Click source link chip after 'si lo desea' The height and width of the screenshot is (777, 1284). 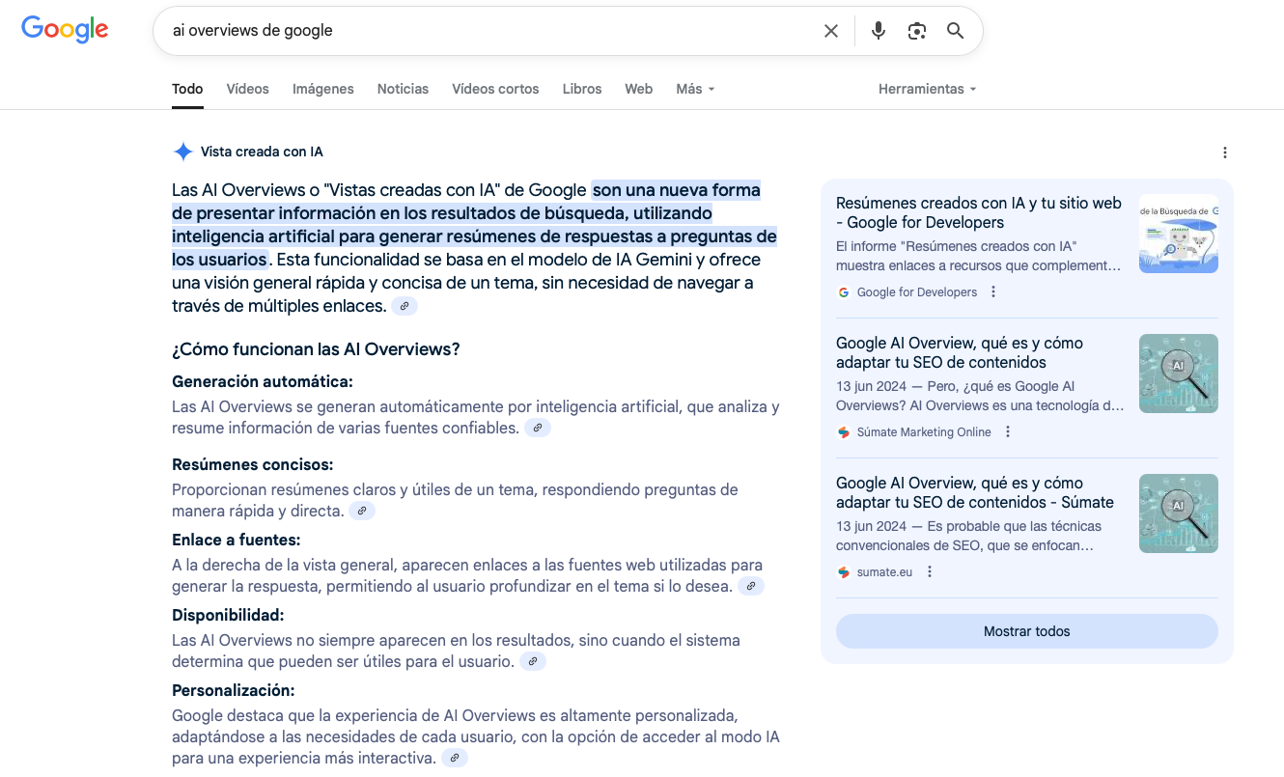[751, 586]
